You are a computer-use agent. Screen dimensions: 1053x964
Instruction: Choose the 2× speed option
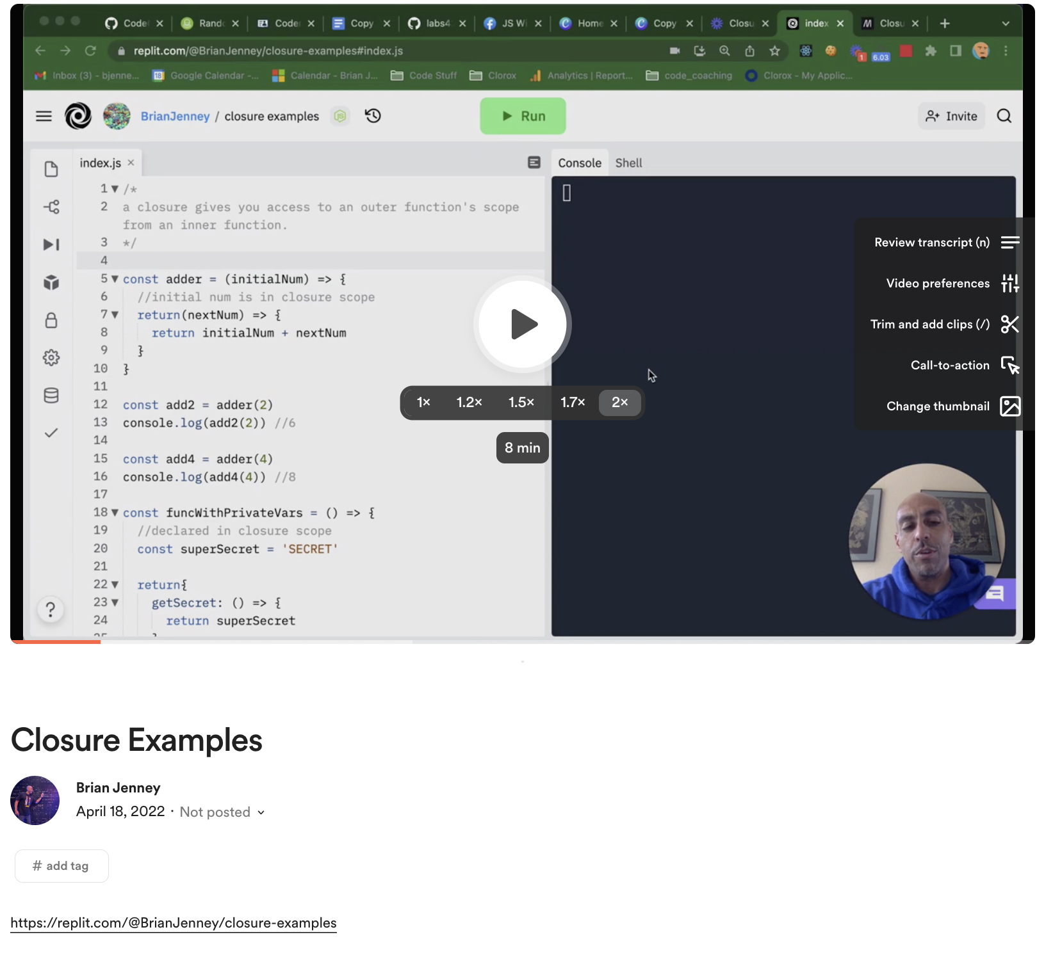tap(619, 403)
